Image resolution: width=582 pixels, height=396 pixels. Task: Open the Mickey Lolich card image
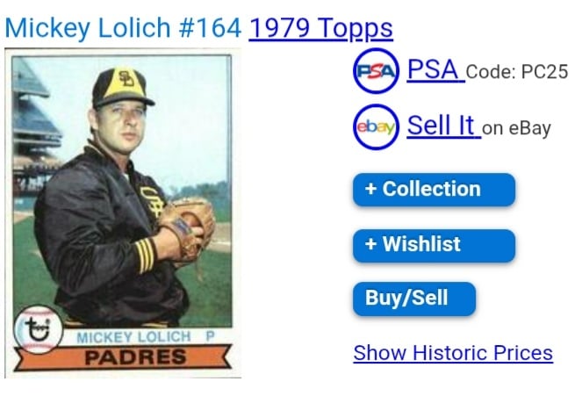(123, 213)
